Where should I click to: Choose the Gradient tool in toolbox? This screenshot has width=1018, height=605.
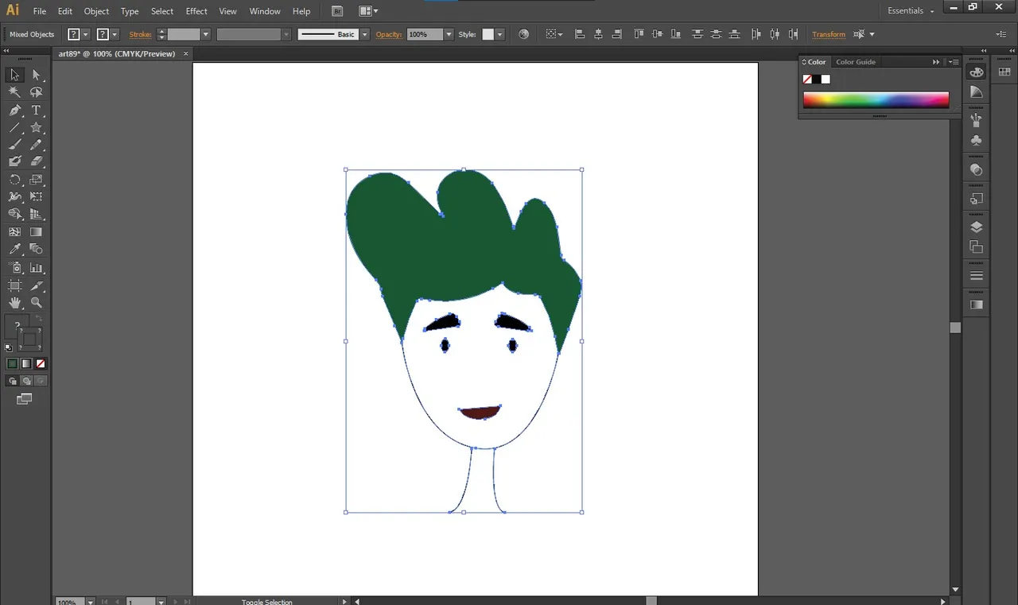point(36,232)
